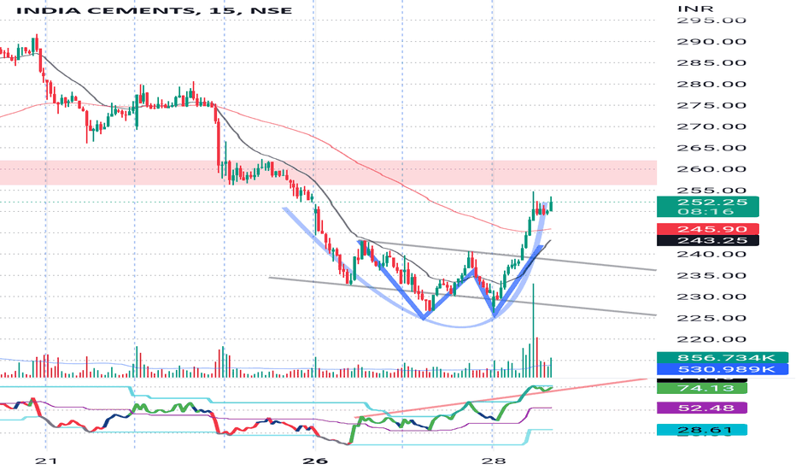Click the 270.00 price axis label
The height and width of the screenshot is (470, 796).
711,127
